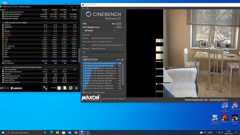Click the CPU VCORE SOC sensor row
The height and width of the screenshot is (135, 240).
pyautogui.click(x=39, y=46)
